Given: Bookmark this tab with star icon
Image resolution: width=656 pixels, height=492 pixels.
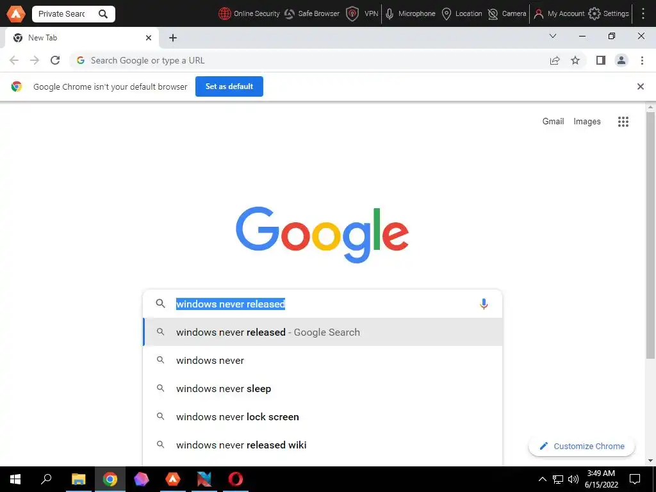Looking at the screenshot, I should pos(575,61).
